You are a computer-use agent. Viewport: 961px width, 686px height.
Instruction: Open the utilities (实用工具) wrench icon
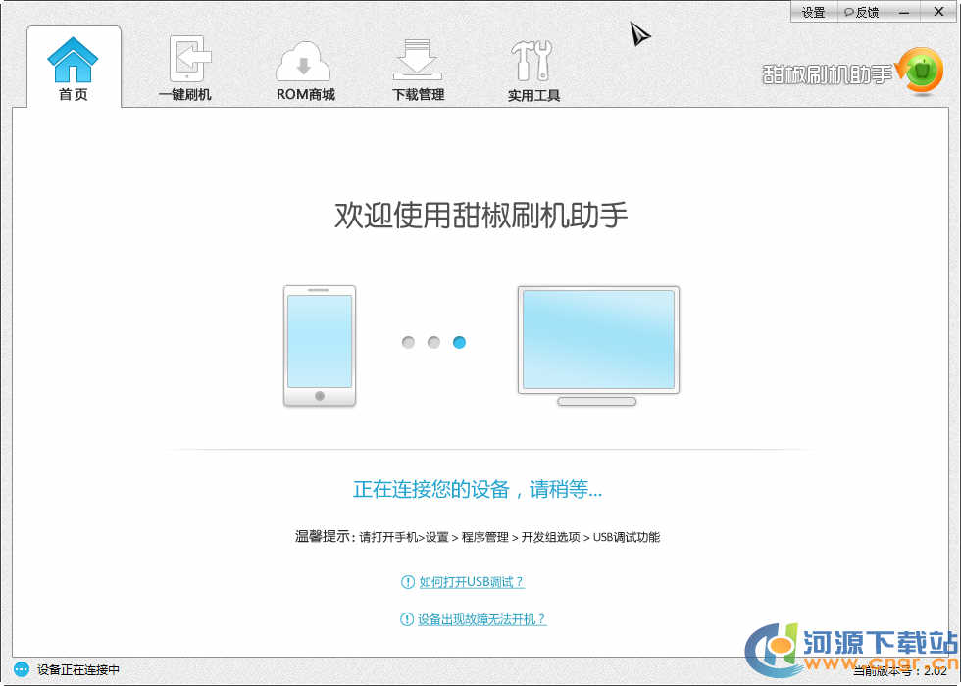[532, 61]
